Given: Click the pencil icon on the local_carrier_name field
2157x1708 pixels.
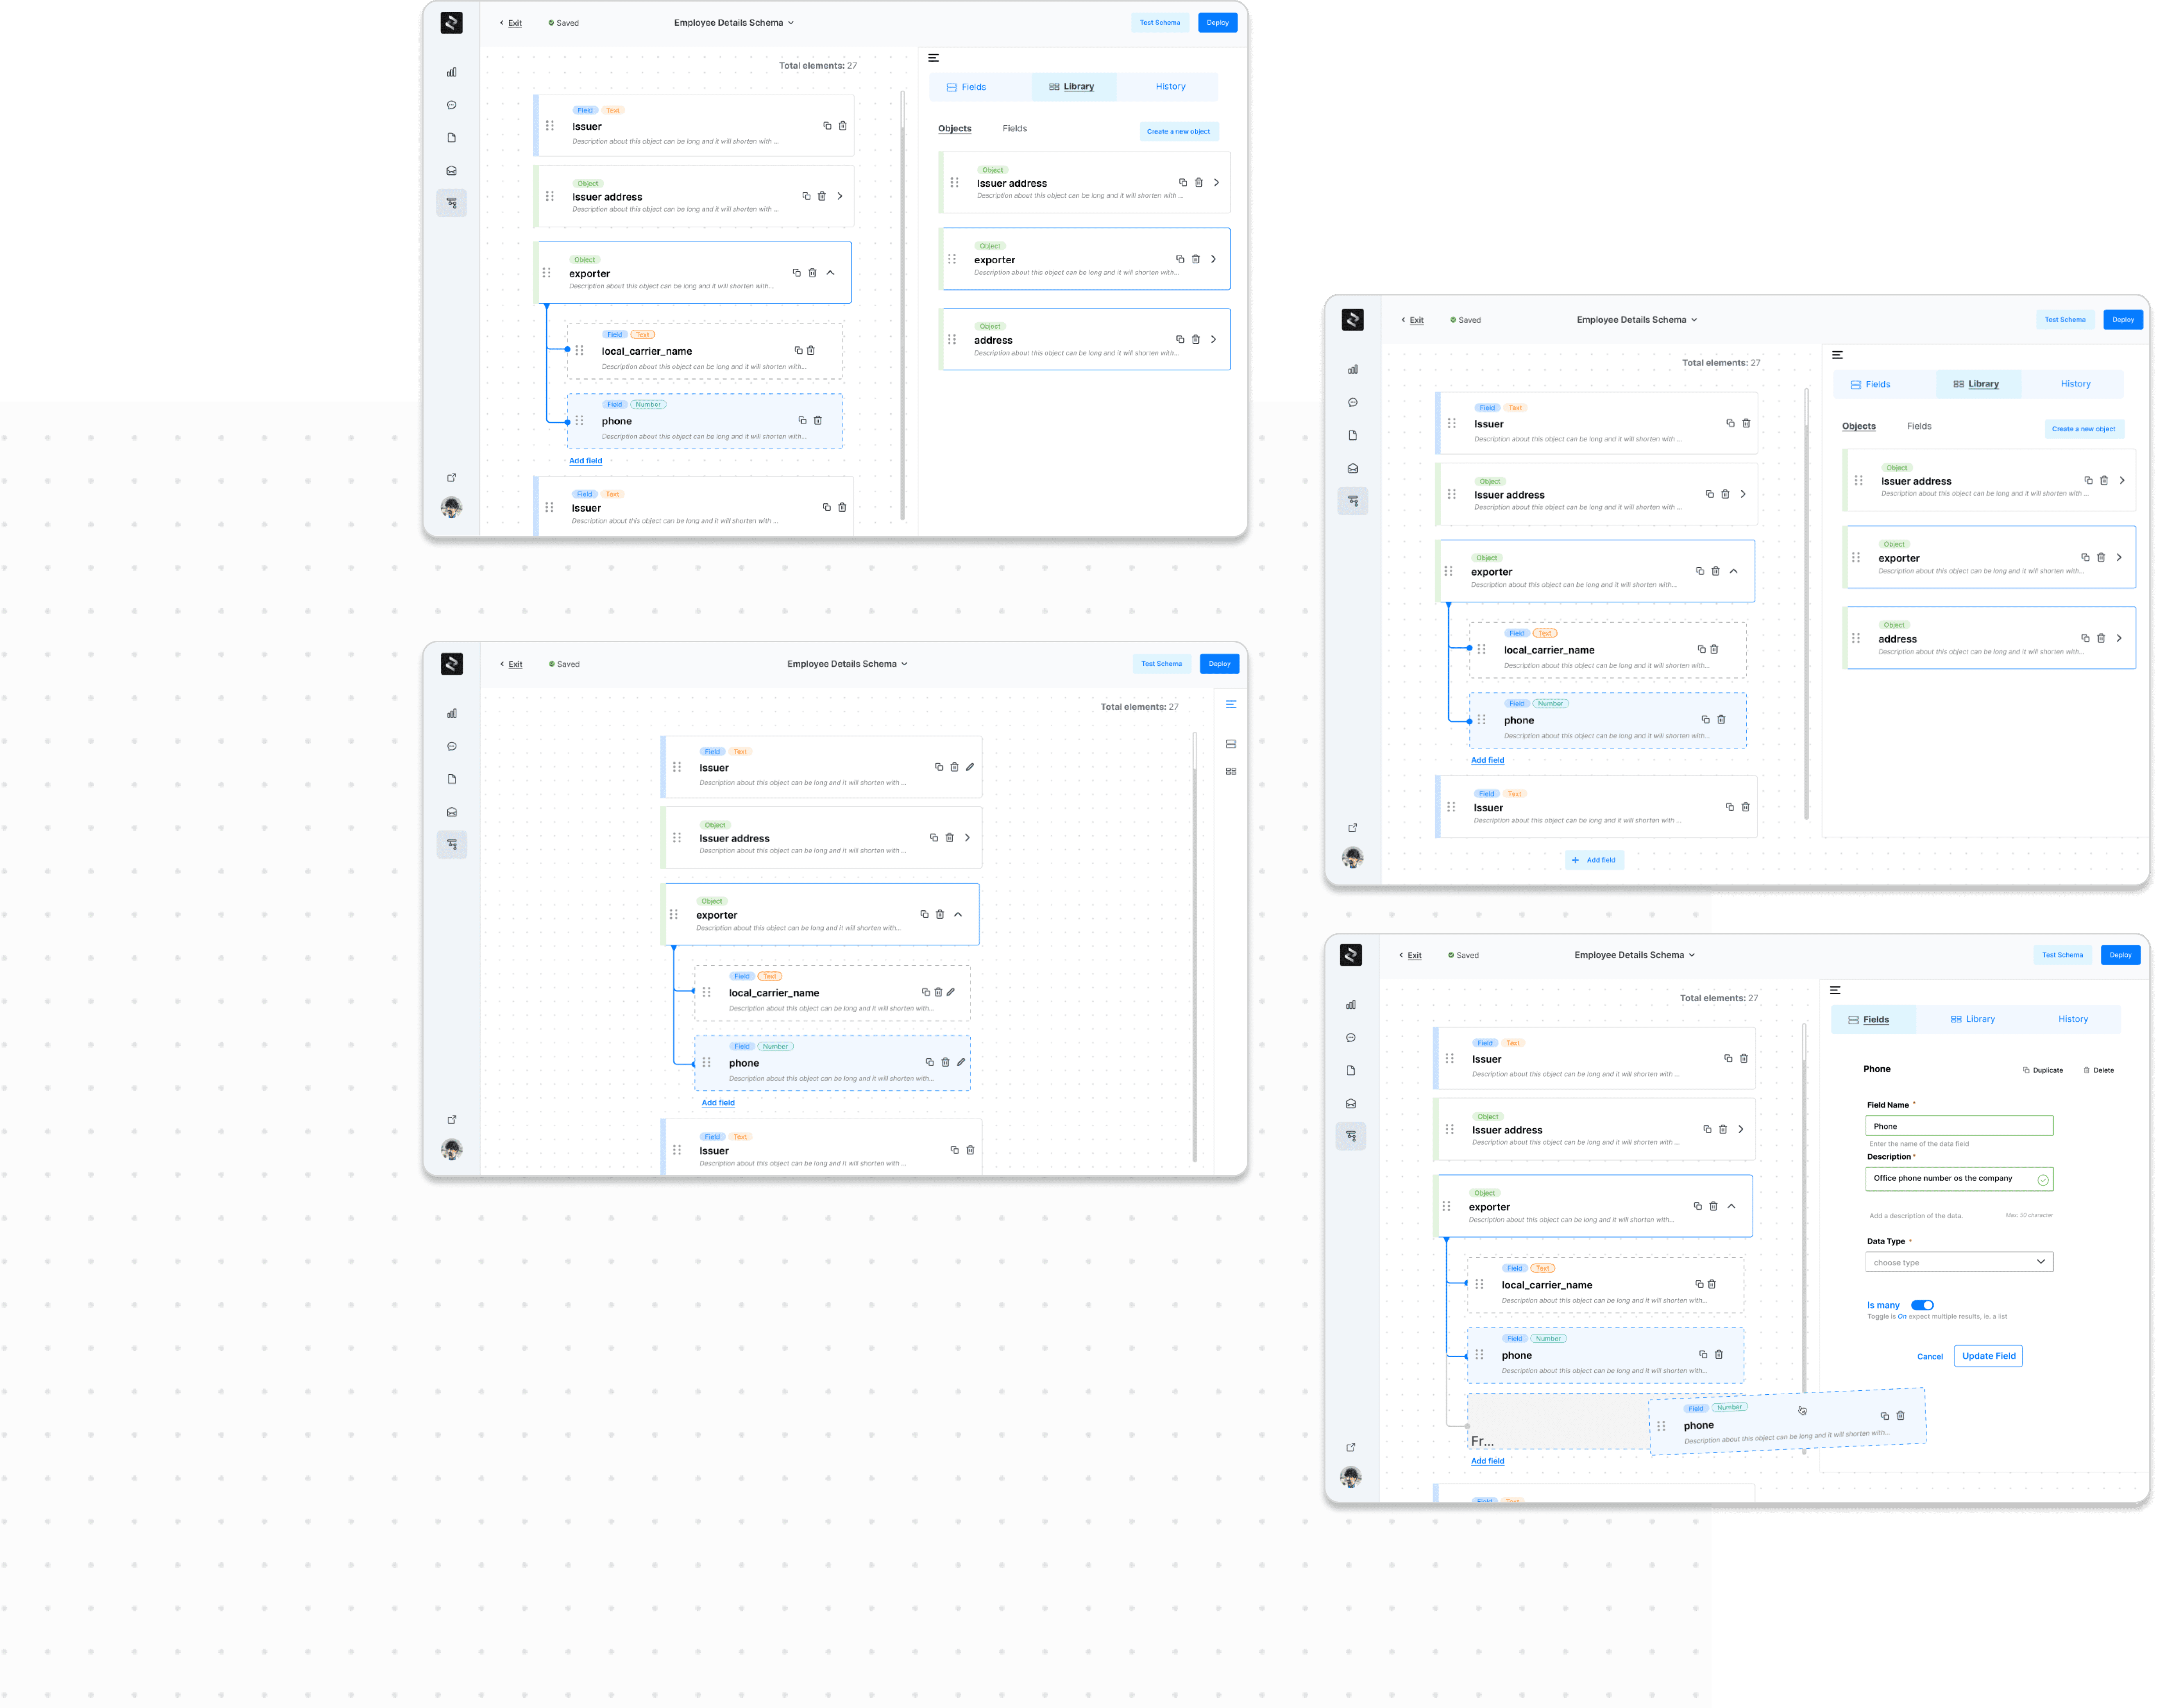Looking at the screenshot, I should click(951, 992).
